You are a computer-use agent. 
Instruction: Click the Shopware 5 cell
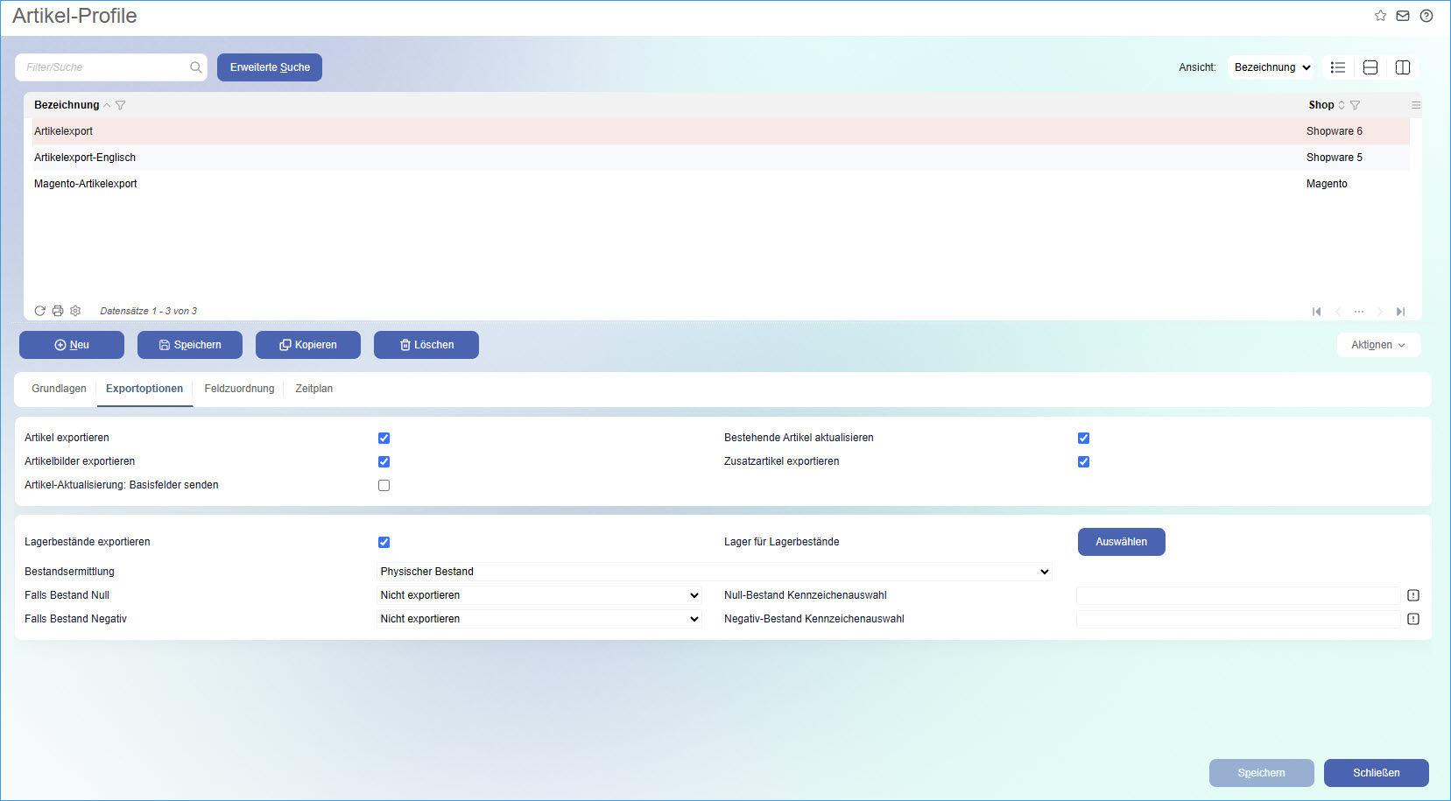(1335, 158)
